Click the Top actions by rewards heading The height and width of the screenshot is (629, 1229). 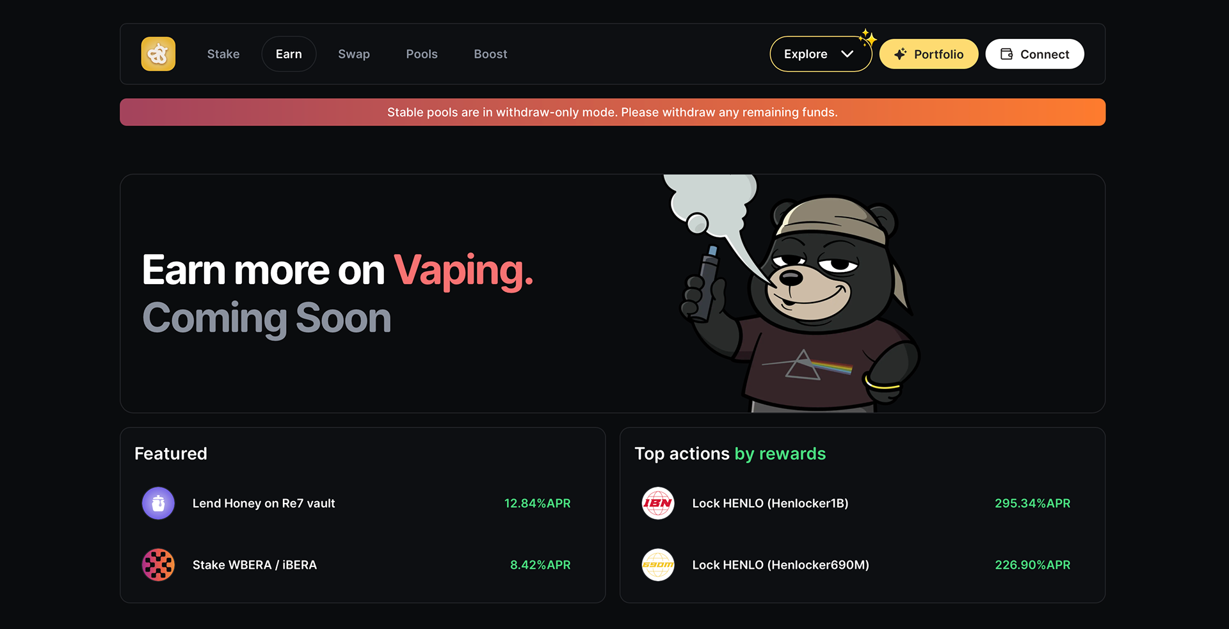pyautogui.click(x=730, y=454)
